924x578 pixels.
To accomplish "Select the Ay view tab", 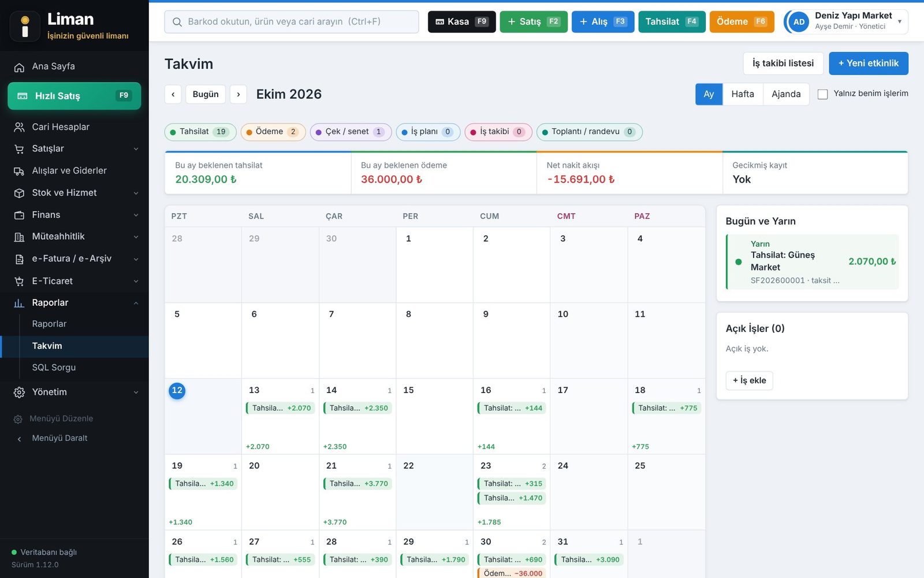I will pyautogui.click(x=709, y=94).
